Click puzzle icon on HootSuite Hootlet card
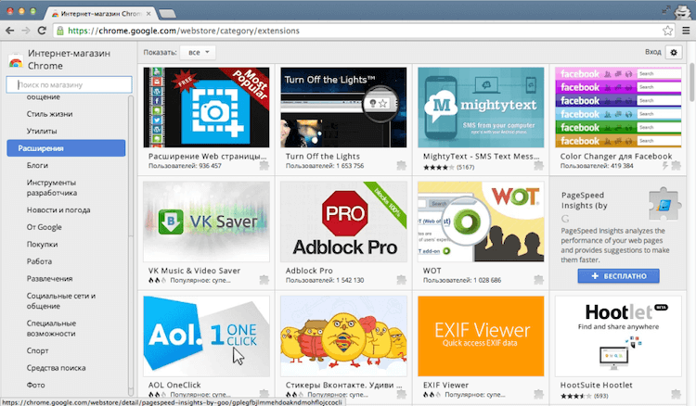The height and width of the screenshot is (406, 696). coord(676,394)
